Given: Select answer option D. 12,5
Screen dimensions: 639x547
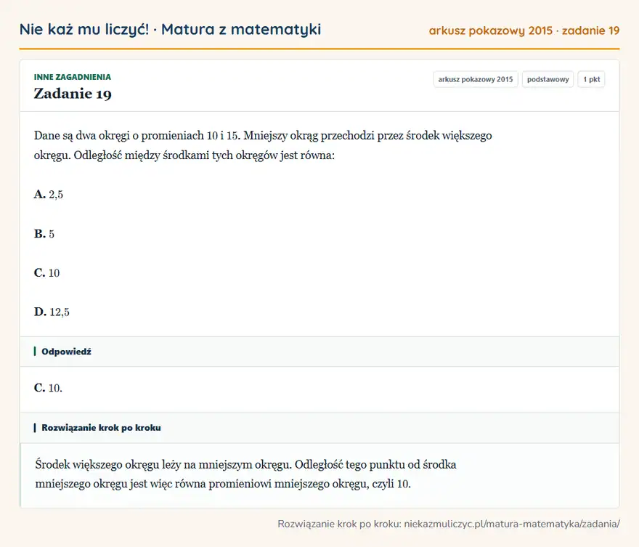Looking at the screenshot, I should (x=52, y=312).
